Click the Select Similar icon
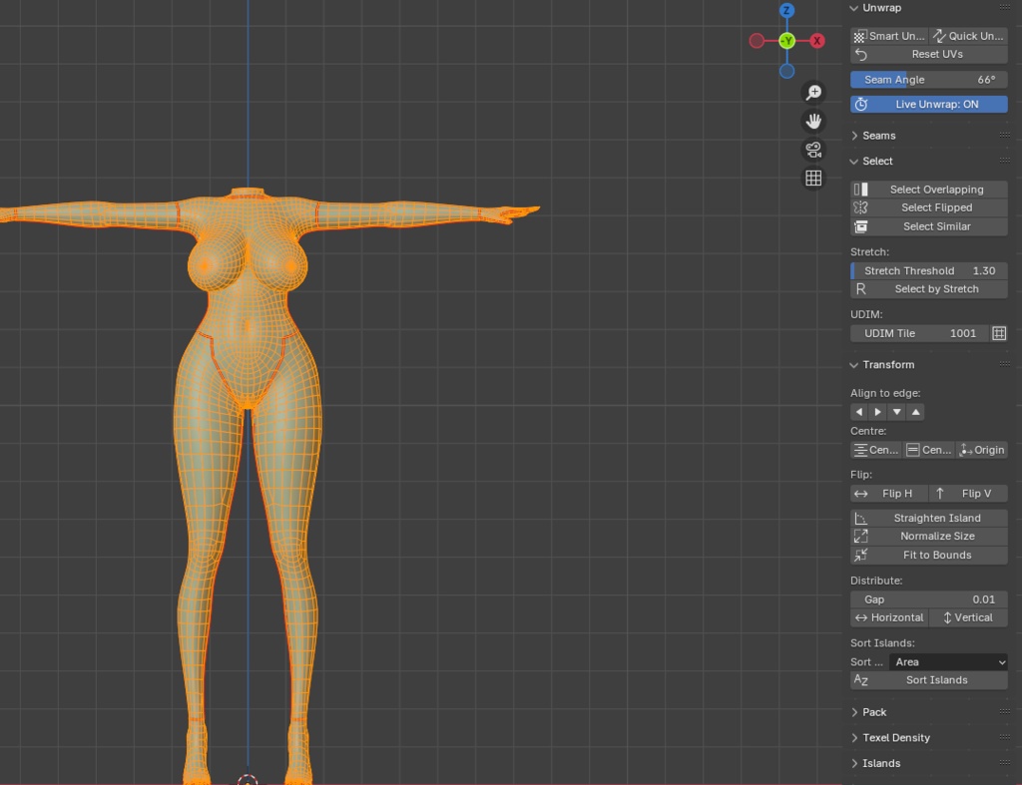 861,226
